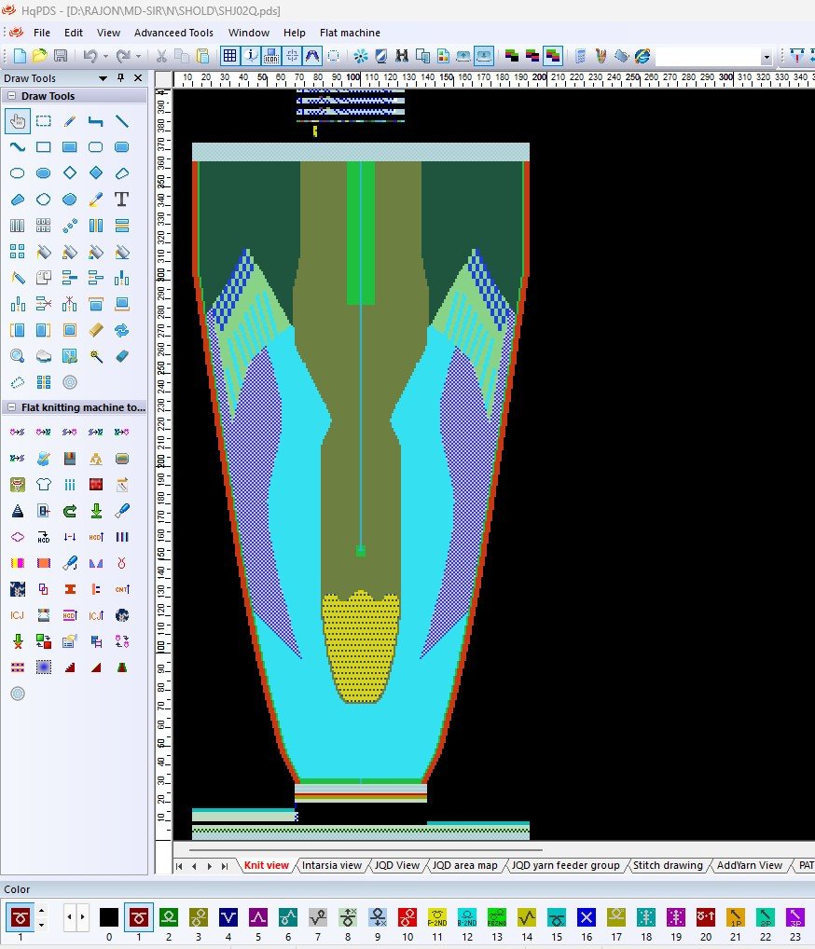
Task: Choose the magnifier zoom tool
Action: [x=17, y=356]
